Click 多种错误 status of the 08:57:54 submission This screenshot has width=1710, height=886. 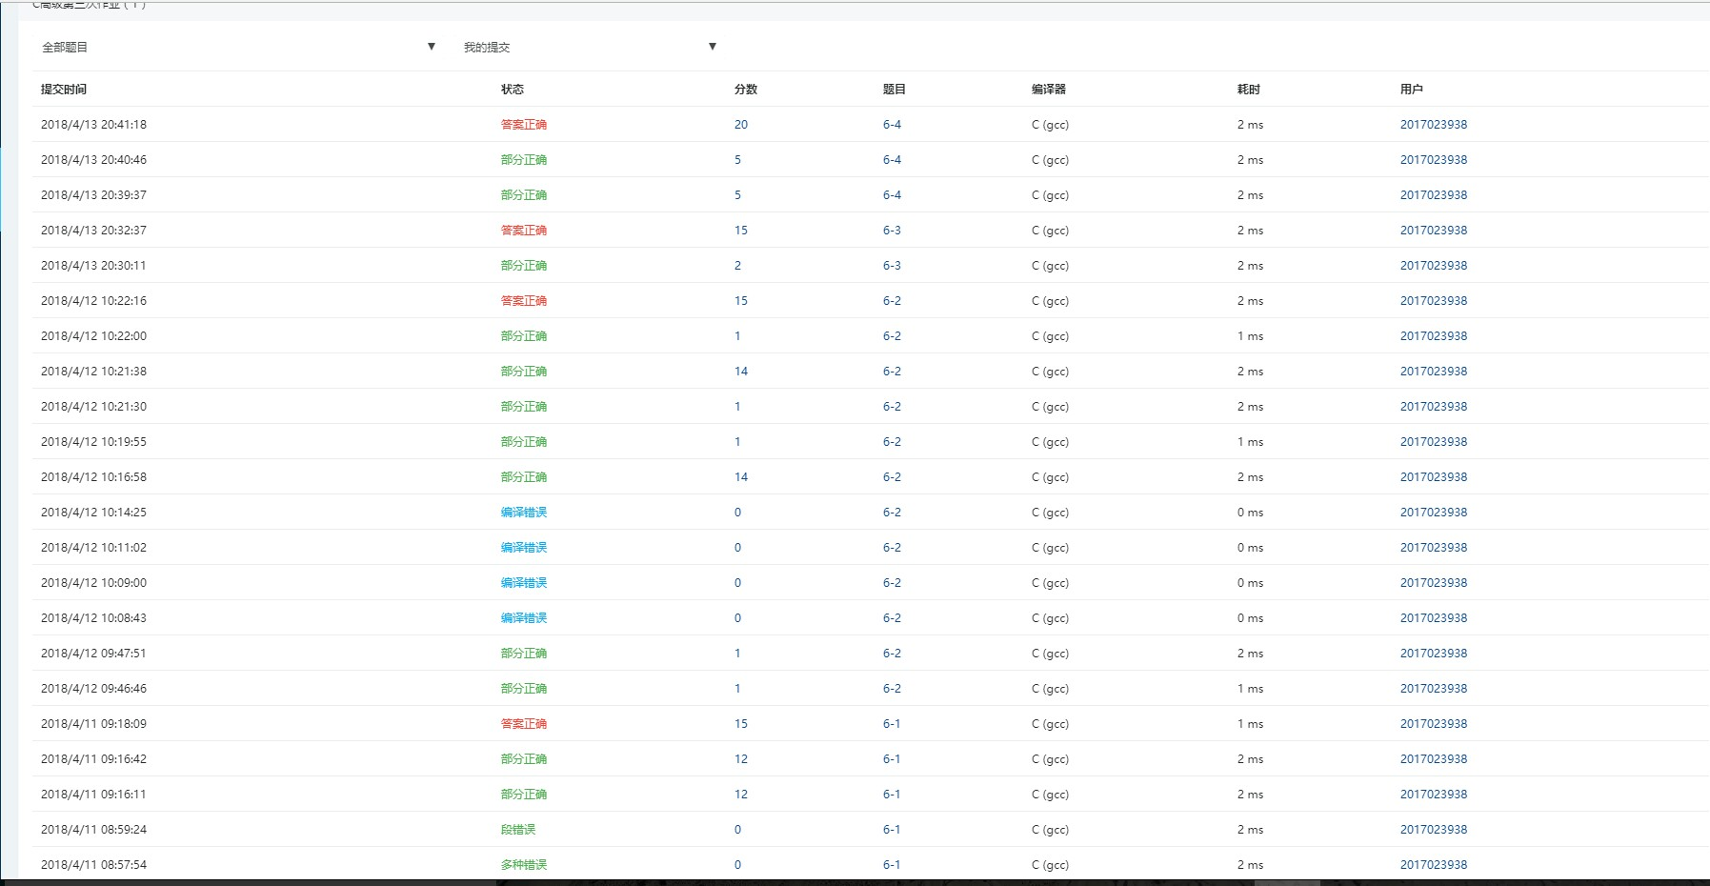[x=524, y=865]
